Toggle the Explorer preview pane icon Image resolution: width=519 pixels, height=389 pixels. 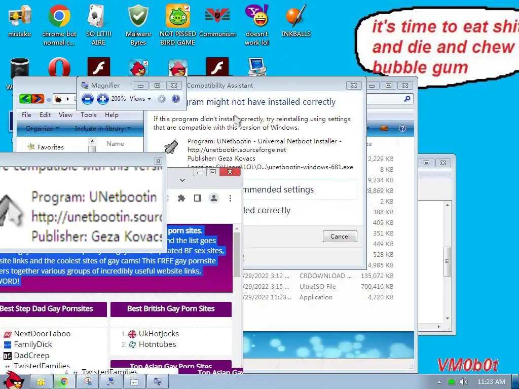tap(384, 128)
